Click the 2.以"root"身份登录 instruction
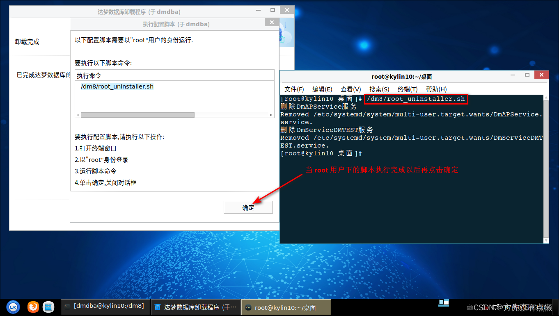This screenshot has height=316, width=559. point(102,160)
